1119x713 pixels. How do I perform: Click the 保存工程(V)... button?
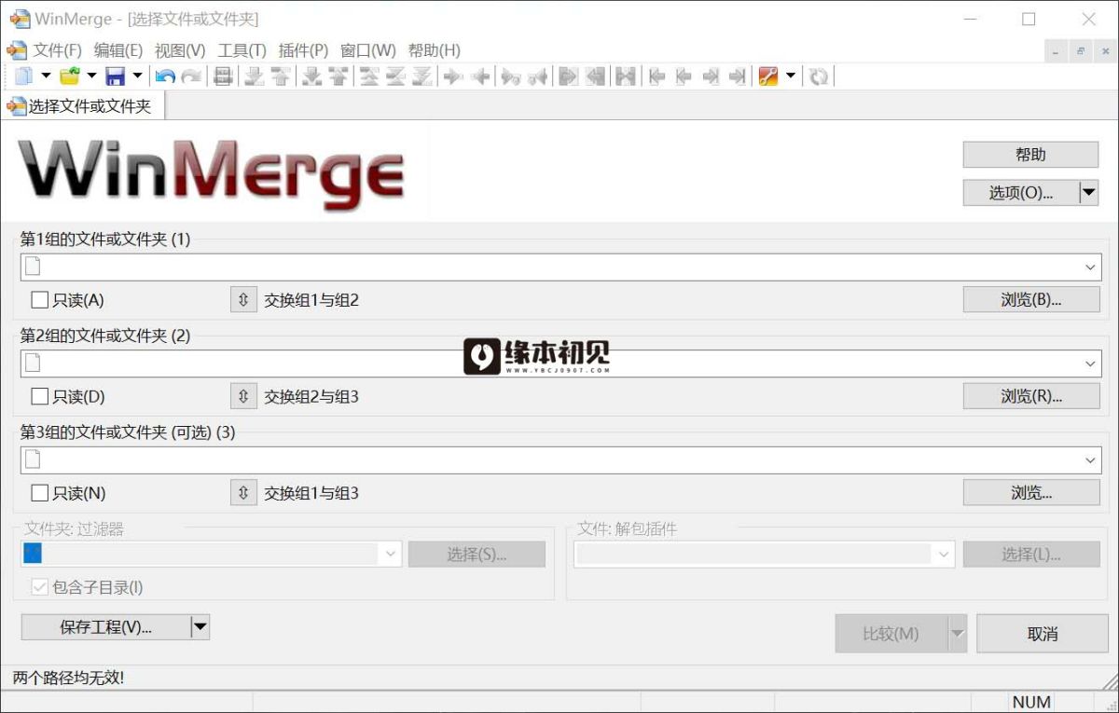click(105, 627)
